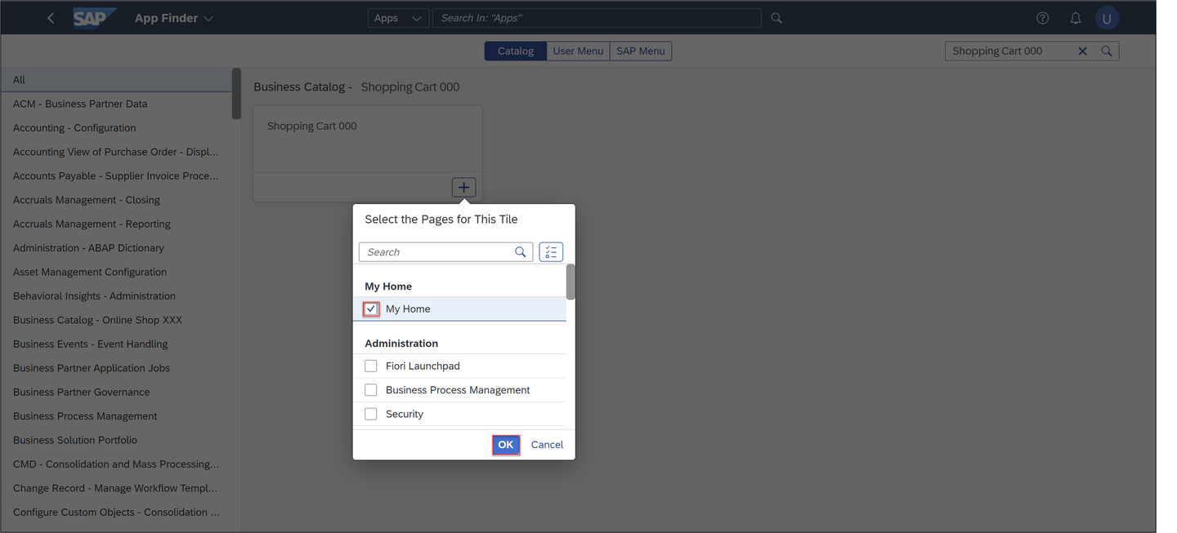This screenshot has height=533, width=1177.
Task: Cancel the page selection dialog
Action: pyautogui.click(x=547, y=445)
